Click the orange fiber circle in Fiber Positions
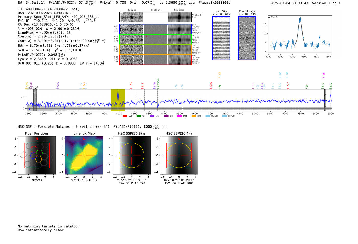Image resolution: width=358 pixels, height=244 pixels. tap(38, 159)
